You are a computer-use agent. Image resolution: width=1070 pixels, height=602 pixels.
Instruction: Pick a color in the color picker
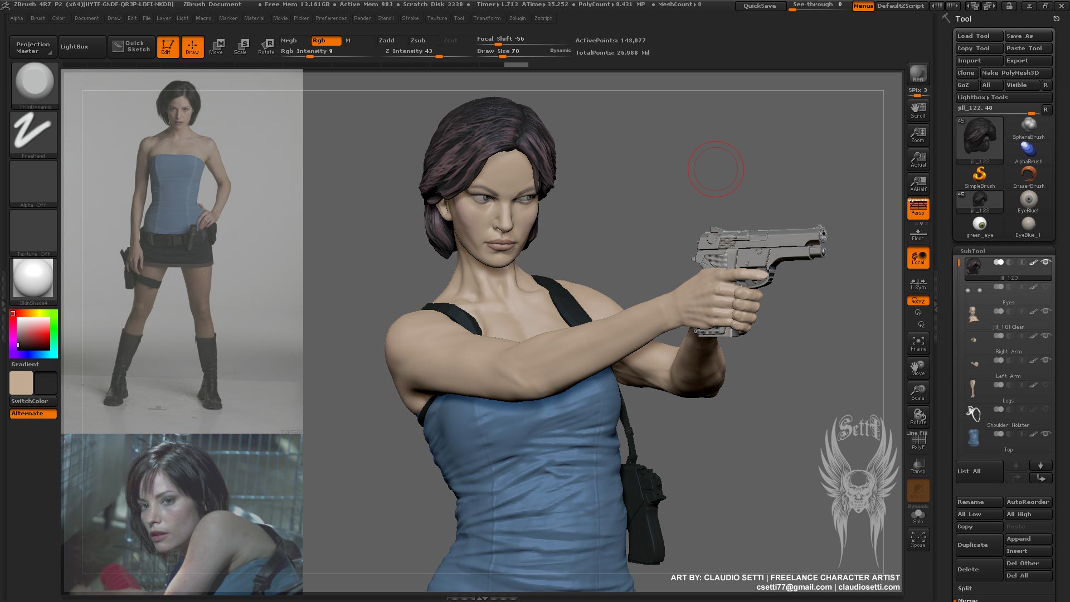pos(33,333)
